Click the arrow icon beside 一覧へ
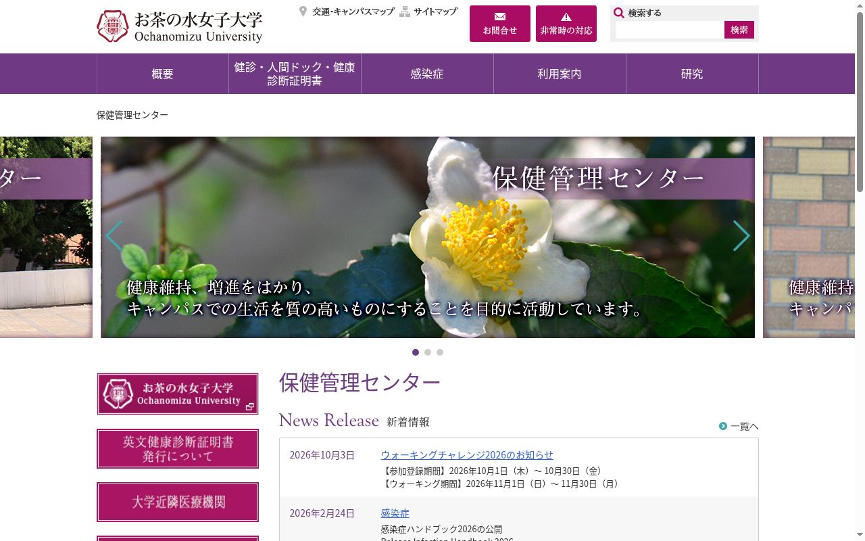This screenshot has height=541, width=865. pyautogui.click(x=723, y=426)
